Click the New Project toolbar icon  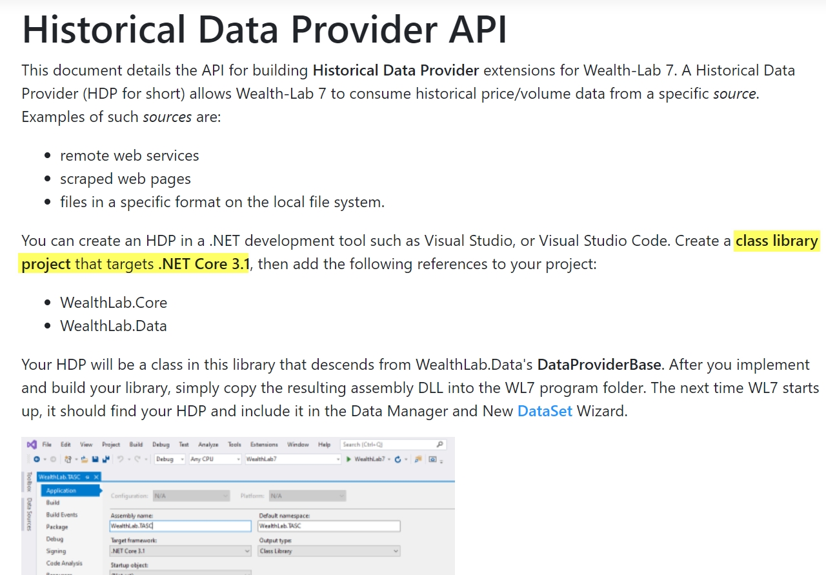tap(68, 459)
